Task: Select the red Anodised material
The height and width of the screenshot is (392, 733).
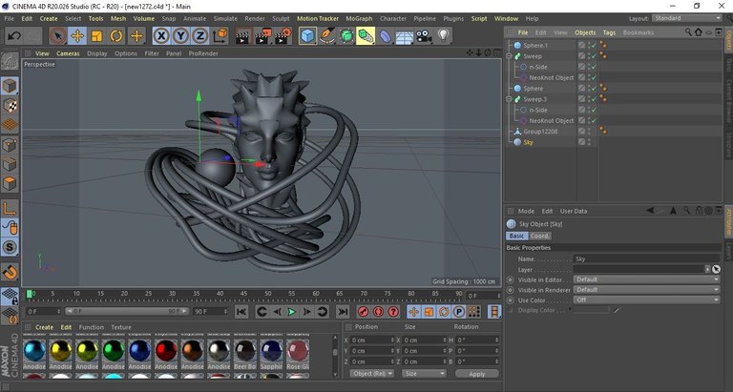Action: click(166, 353)
